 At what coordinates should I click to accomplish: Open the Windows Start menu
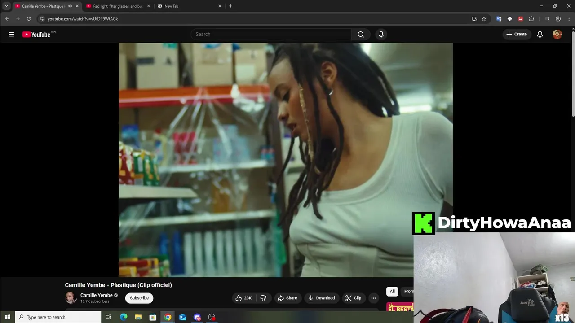7,317
